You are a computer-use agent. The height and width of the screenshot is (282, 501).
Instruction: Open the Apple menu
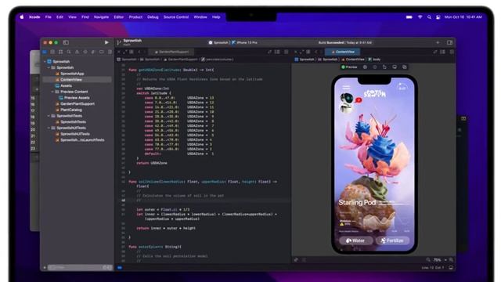coord(22,17)
